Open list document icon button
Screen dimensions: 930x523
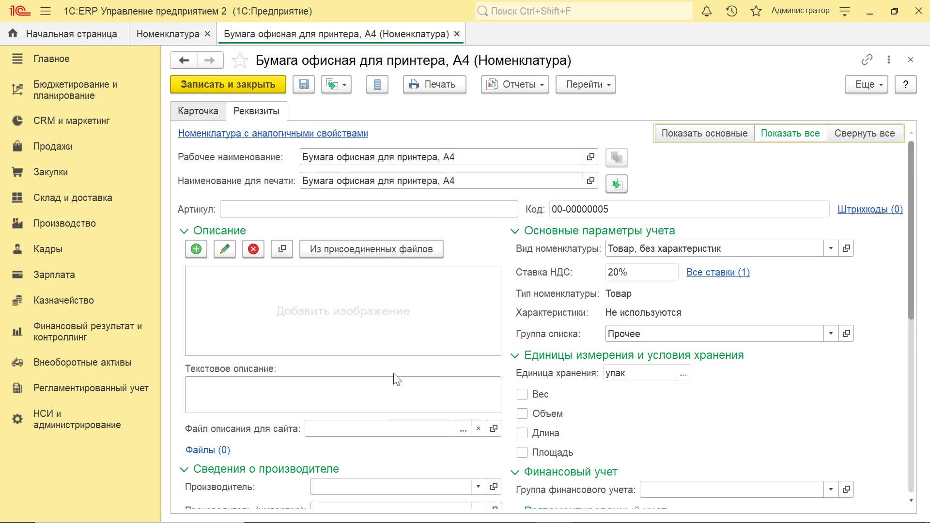[377, 85]
